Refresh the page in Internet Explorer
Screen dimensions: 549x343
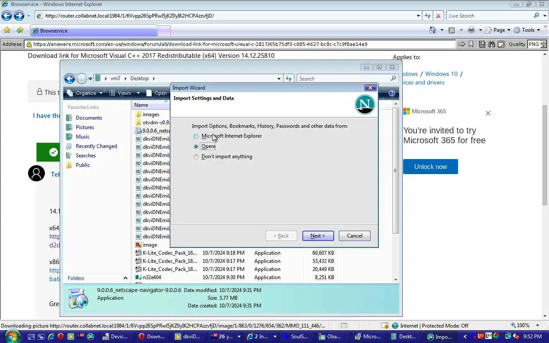coord(427,16)
